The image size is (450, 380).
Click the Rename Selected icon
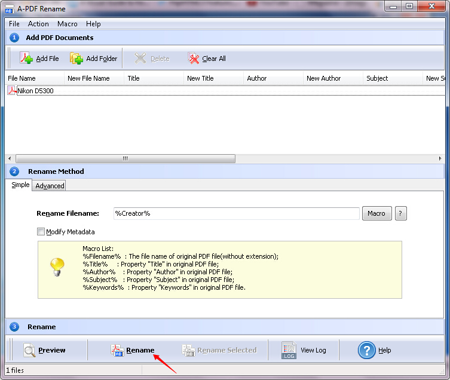(x=189, y=351)
